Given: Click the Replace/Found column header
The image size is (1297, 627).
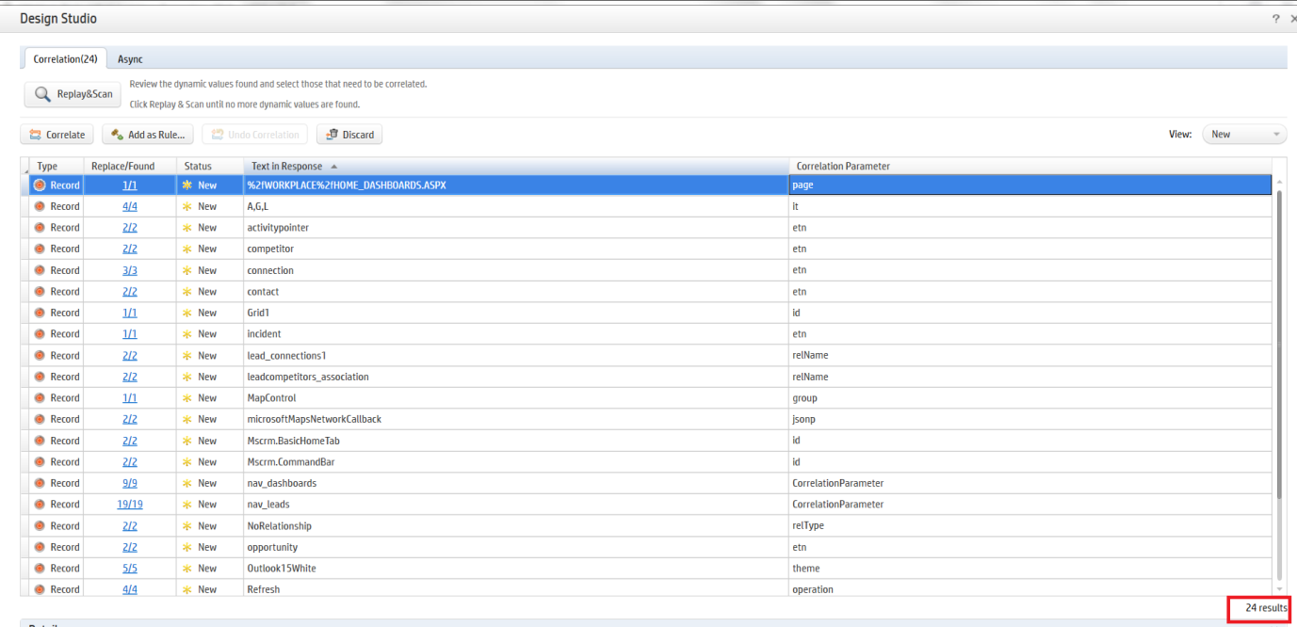Looking at the screenshot, I should (130, 166).
